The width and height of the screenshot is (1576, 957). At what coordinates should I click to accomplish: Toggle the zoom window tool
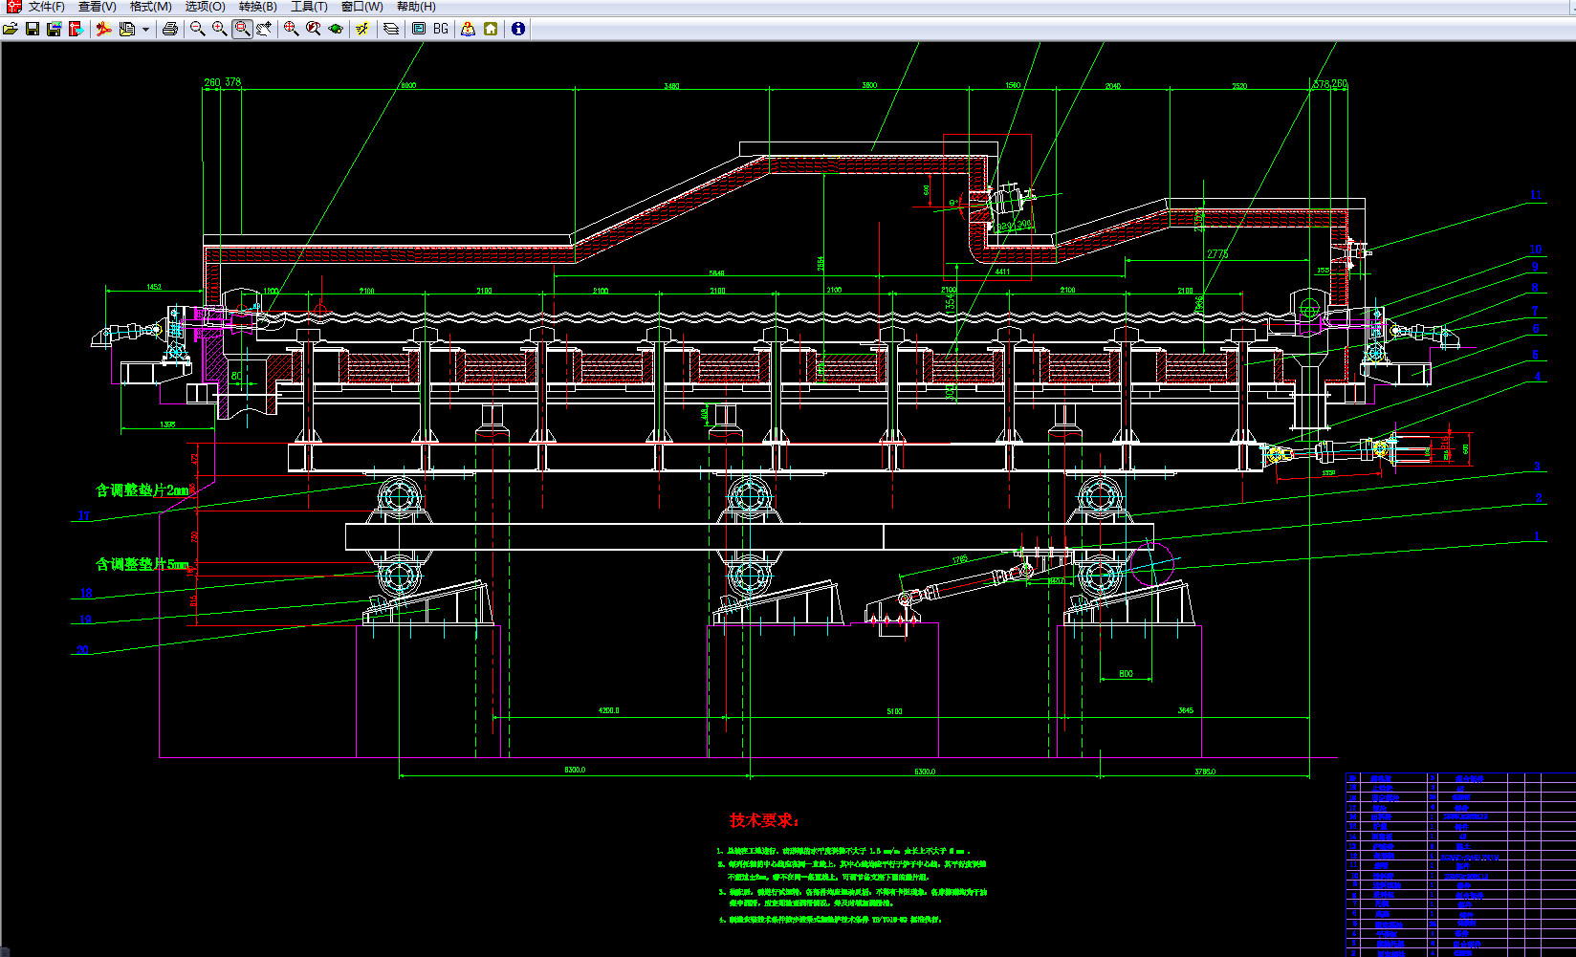click(x=242, y=29)
